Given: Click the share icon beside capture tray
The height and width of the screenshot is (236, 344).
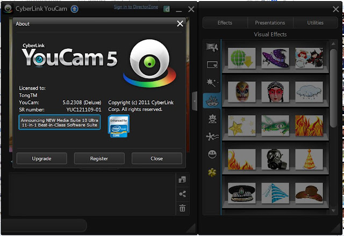Looking at the screenshot, I should click(182, 194).
